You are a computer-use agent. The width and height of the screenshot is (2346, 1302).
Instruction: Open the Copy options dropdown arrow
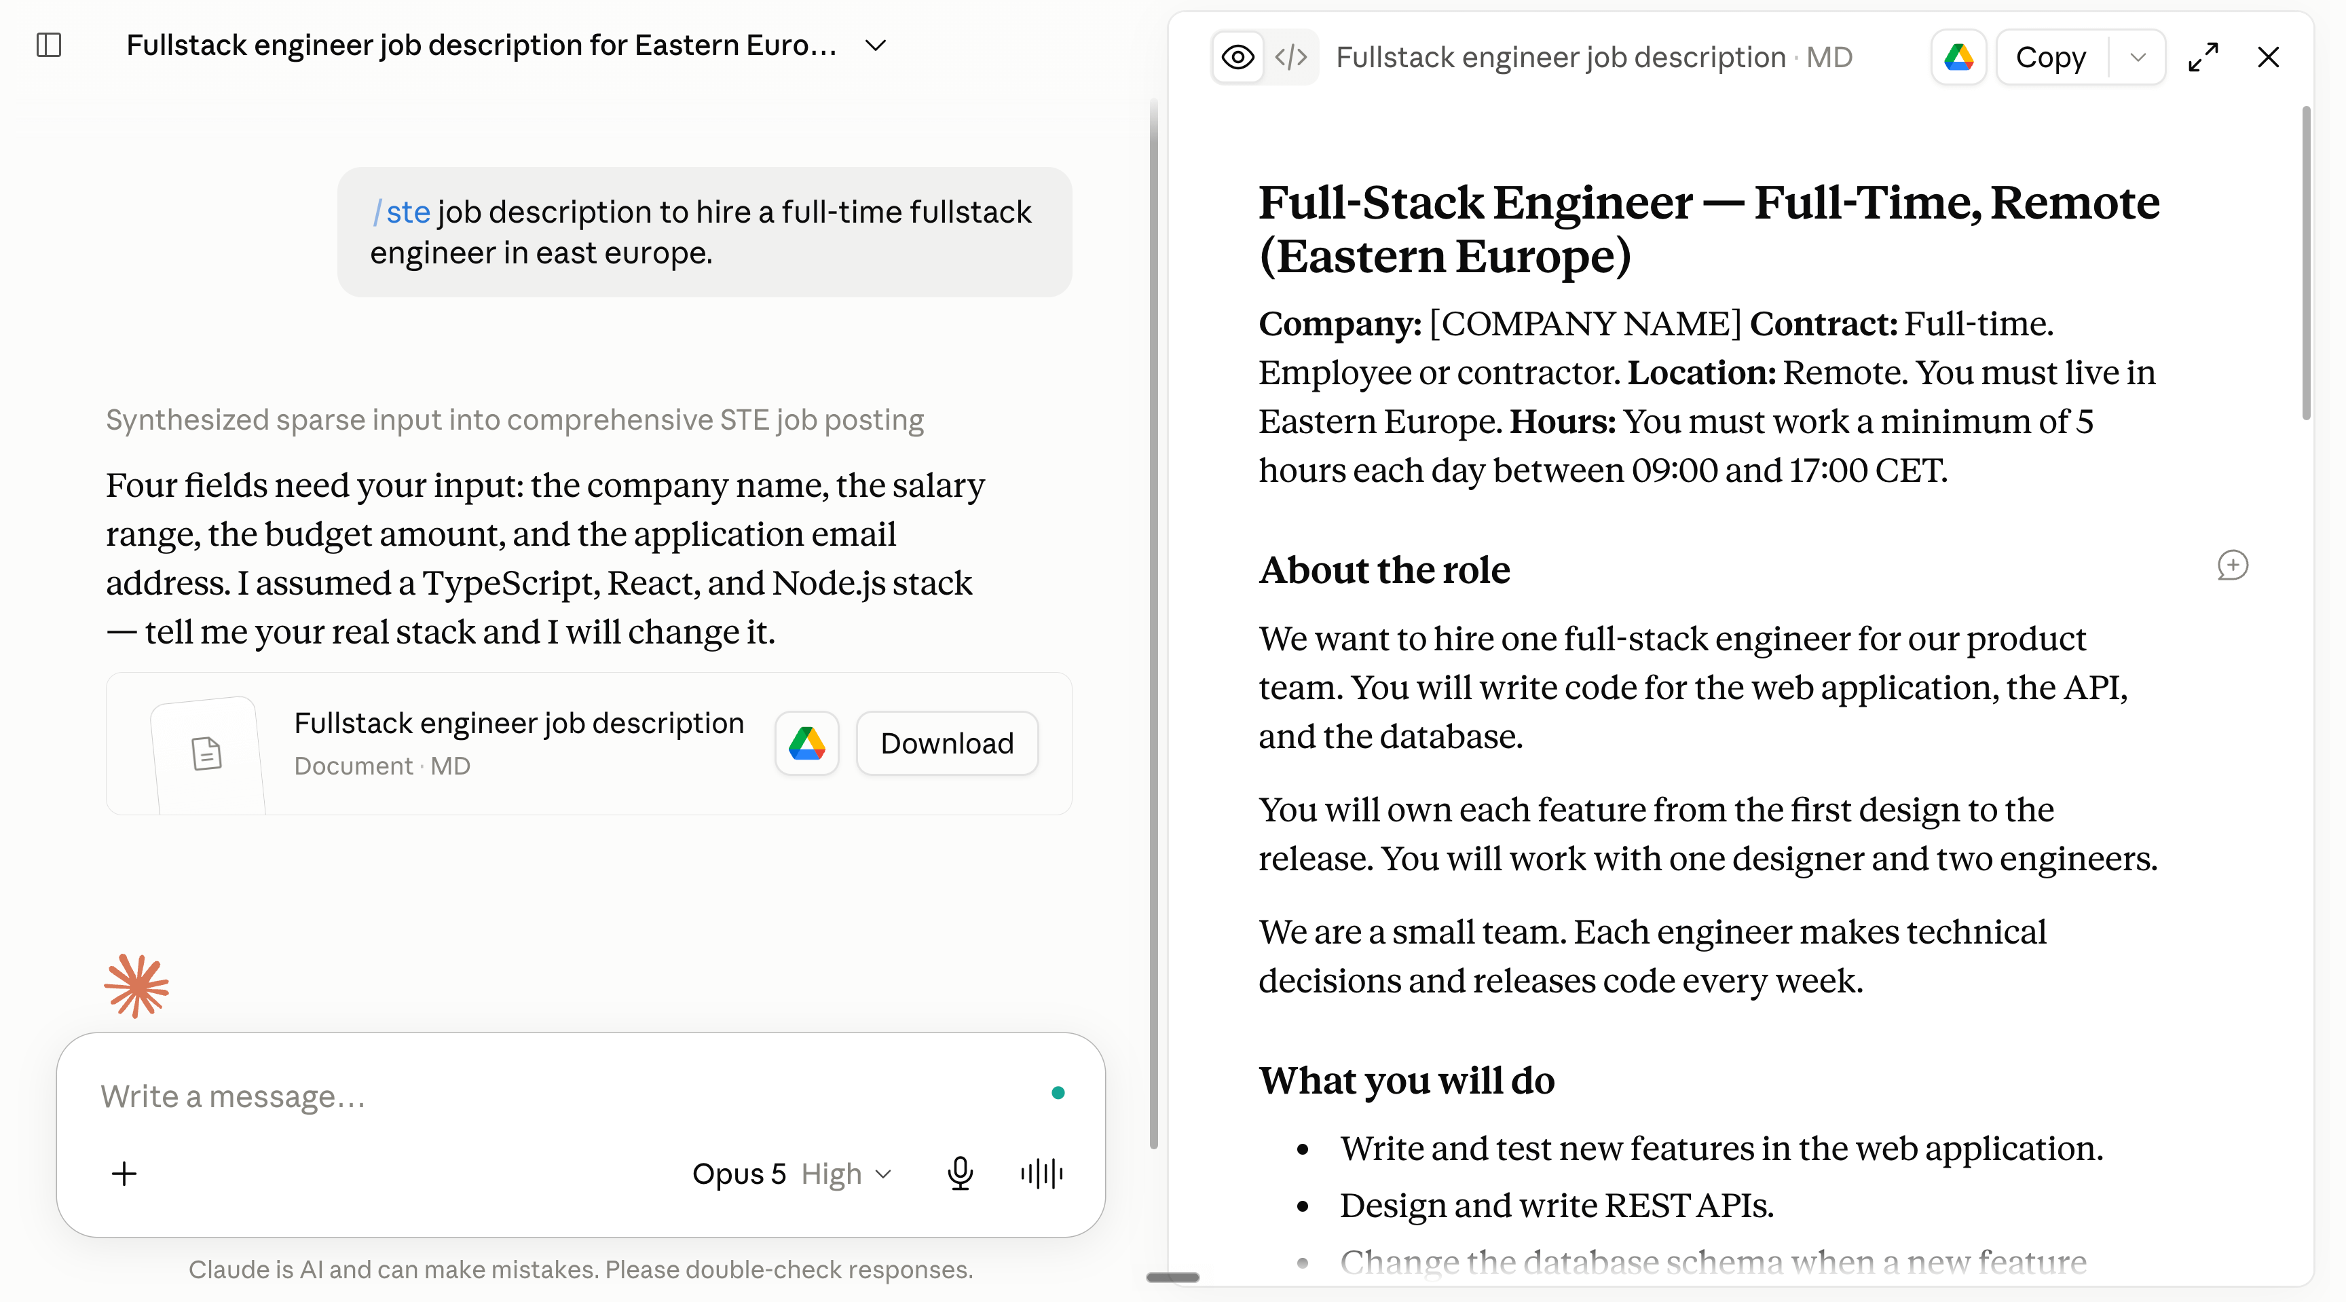pos(2138,57)
